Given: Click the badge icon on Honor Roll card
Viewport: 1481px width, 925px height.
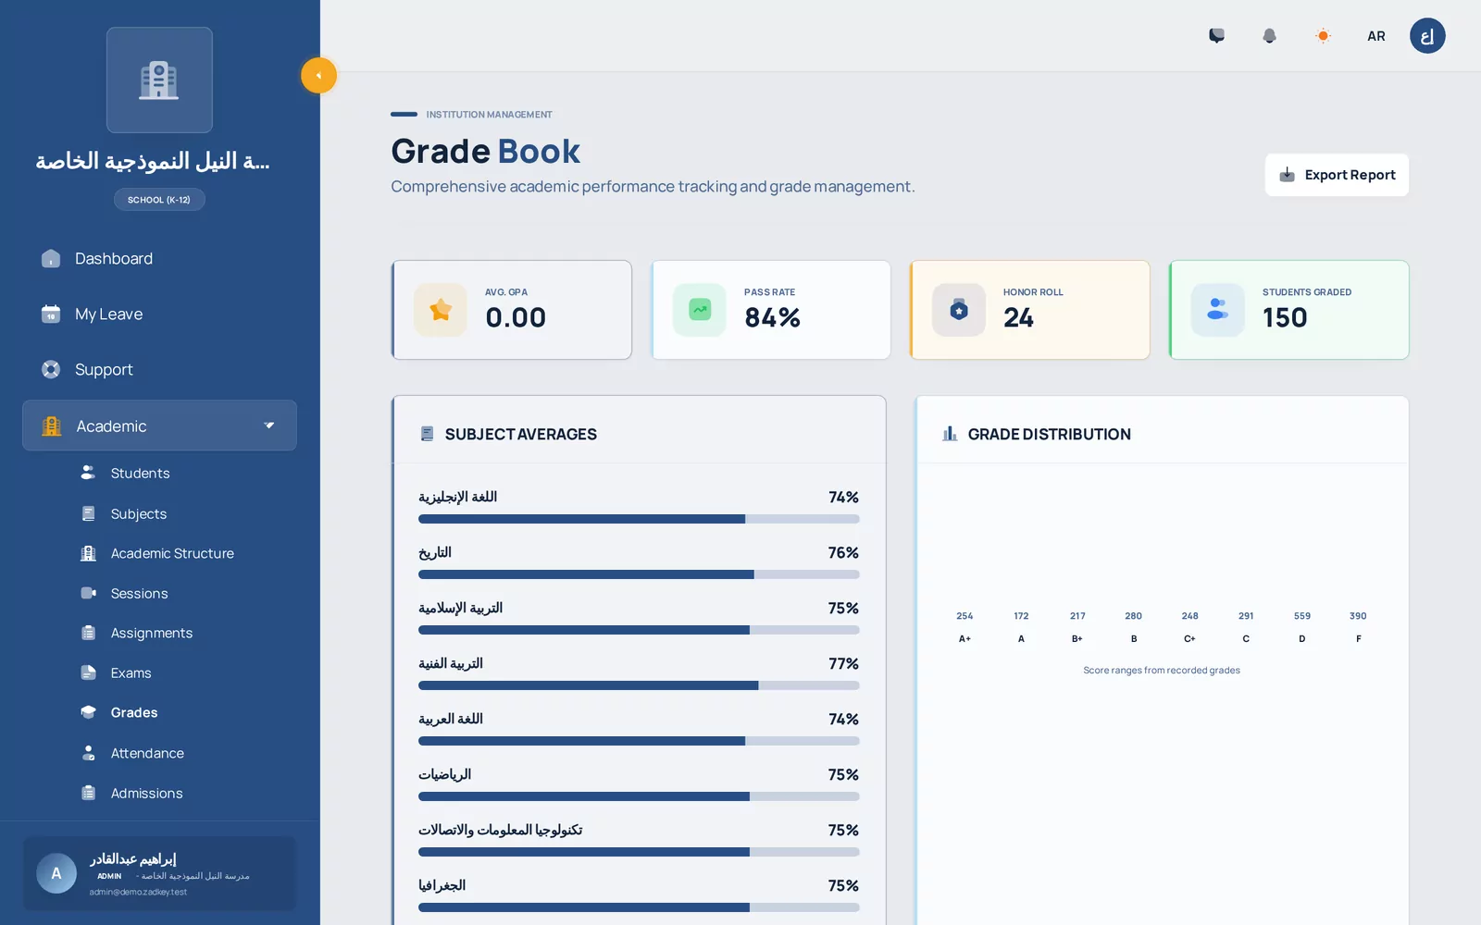Looking at the screenshot, I should [x=959, y=310].
